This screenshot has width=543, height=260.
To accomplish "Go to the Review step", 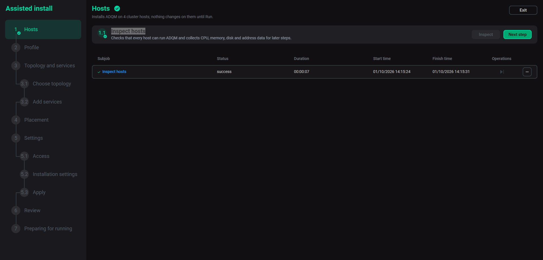I will click(32, 210).
